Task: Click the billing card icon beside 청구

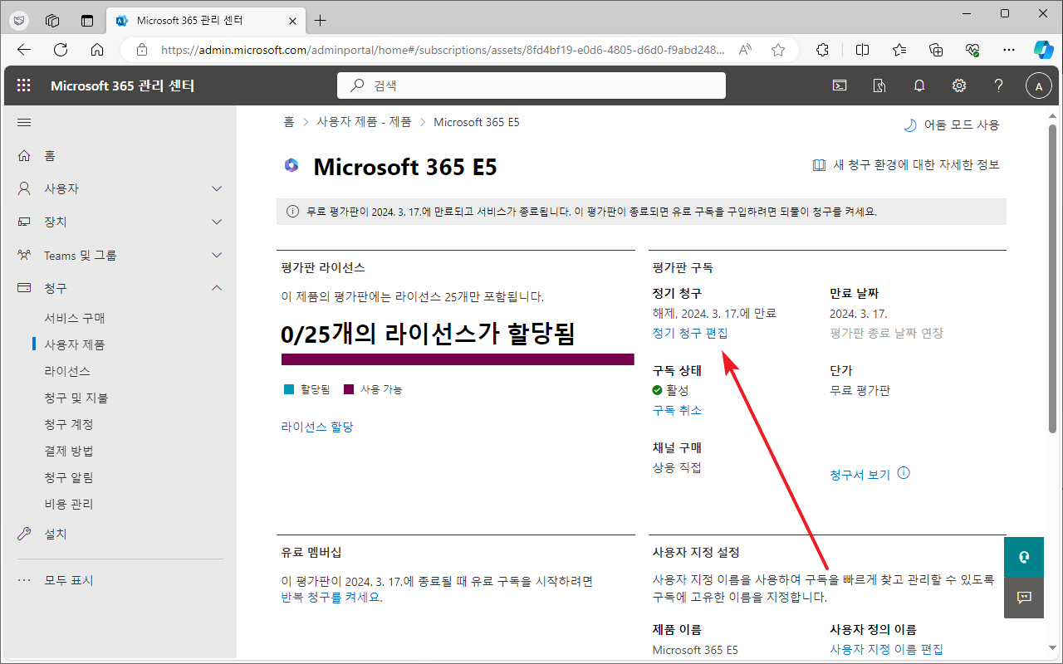Action: pyautogui.click(x=24, y=288)
